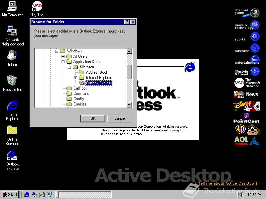The width and height of the screenshot is (266, 199).
Task: Click the dialog's question mark help button
Action: coord(127,22)
